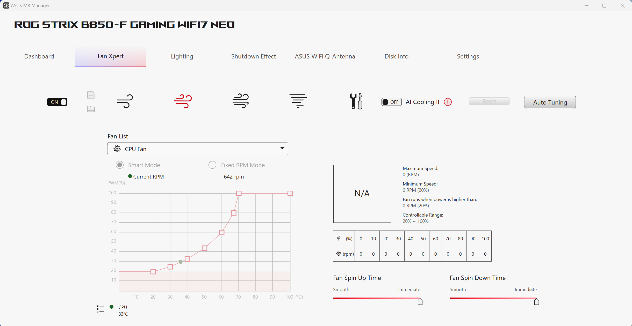Click the N/A fan preview box
The height and width of the screenshot is (326, 632).
362,194
